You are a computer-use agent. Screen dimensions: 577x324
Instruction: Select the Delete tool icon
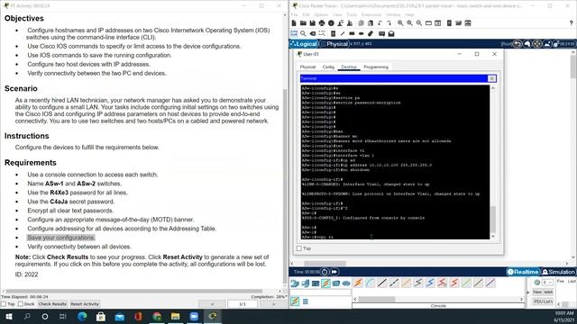313,34
